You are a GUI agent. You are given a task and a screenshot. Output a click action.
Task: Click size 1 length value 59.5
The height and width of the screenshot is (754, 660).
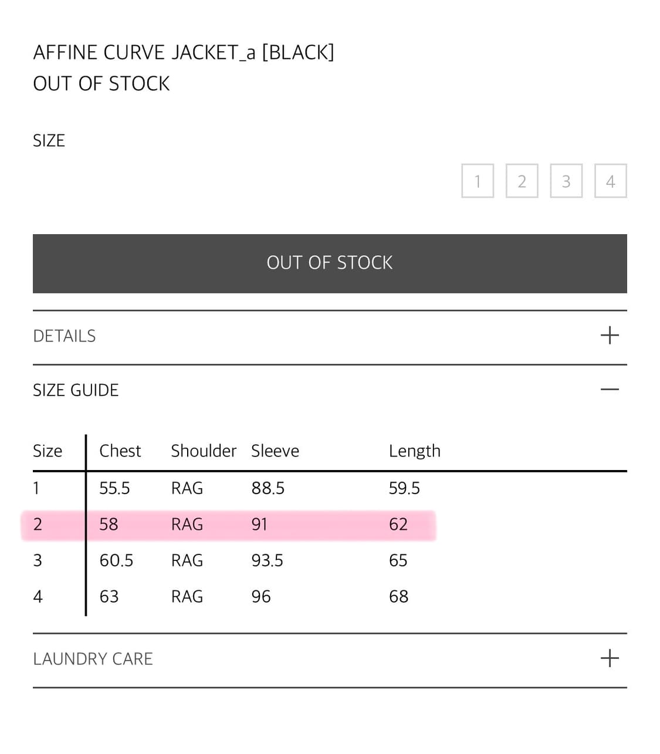coord(404,488)
